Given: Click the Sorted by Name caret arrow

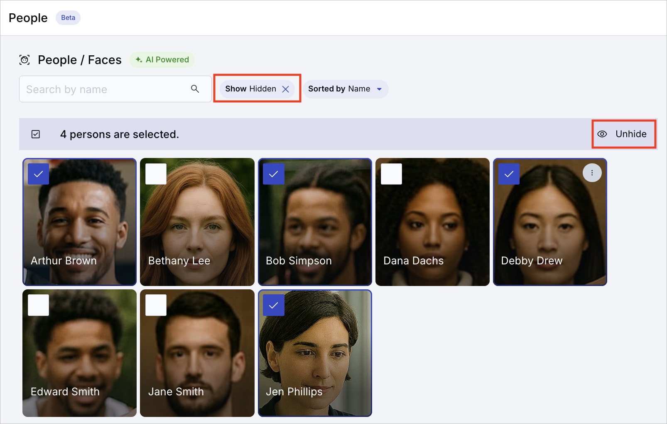Looking at the screenshot, I should [379, 89].
